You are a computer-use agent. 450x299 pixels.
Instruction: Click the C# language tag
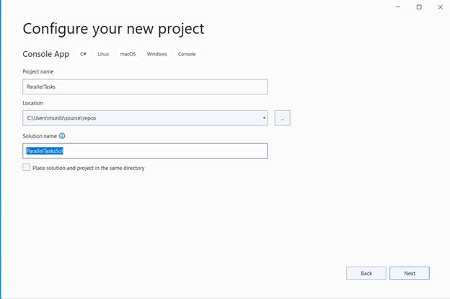pos(83,54)
